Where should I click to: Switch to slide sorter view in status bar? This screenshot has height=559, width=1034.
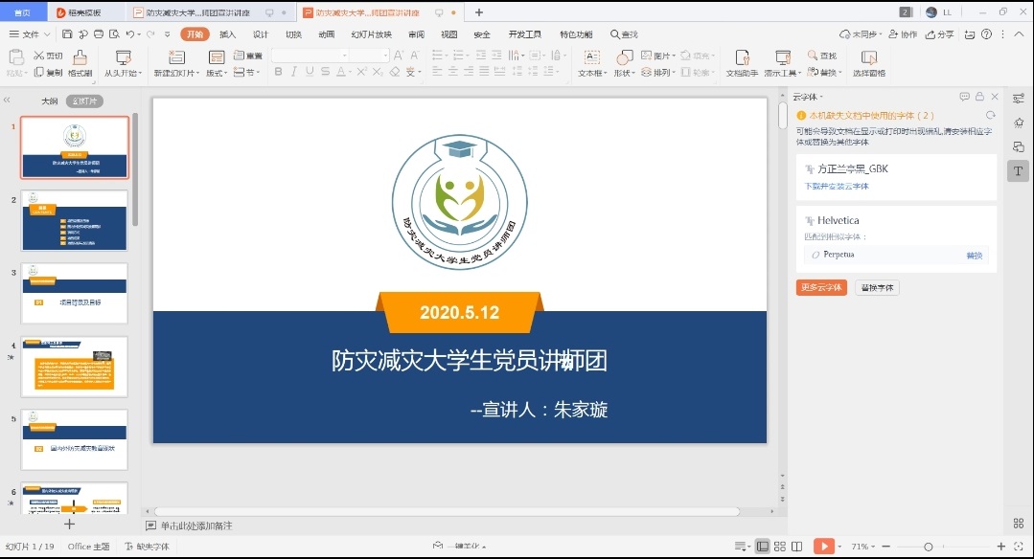click(x=779, y=547)
